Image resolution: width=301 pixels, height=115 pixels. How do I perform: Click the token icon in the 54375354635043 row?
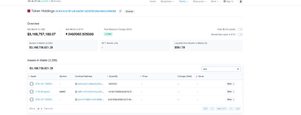[32, 99]
